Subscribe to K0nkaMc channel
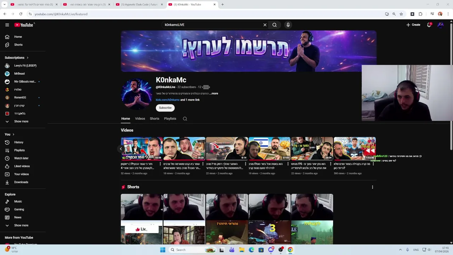 tap(165, 108)
